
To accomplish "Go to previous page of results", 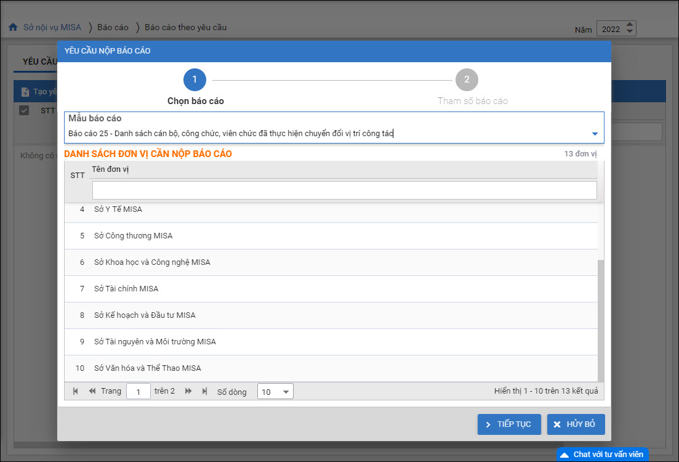I will (x=92, y=391).
